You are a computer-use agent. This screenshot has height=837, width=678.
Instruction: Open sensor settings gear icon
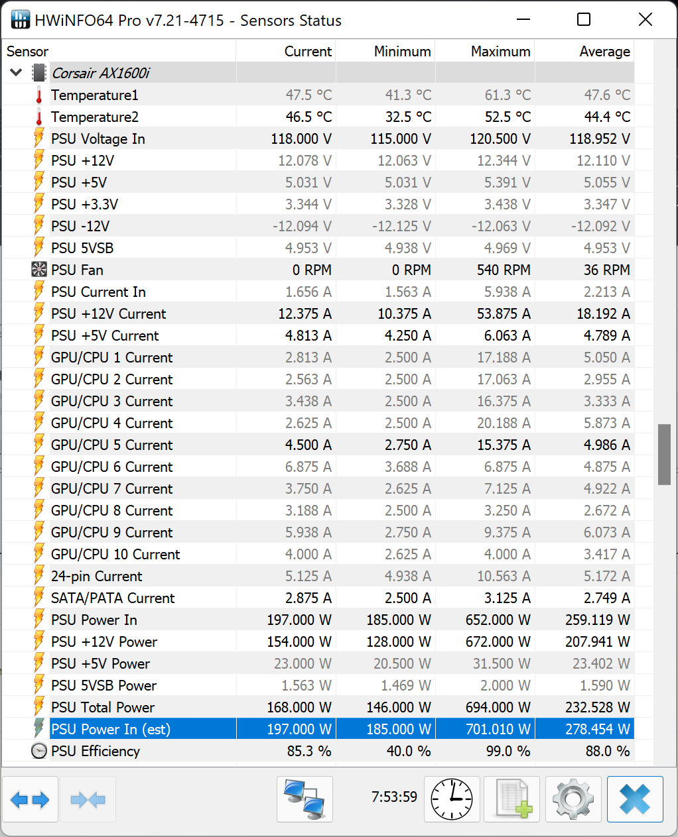point(573,800)
